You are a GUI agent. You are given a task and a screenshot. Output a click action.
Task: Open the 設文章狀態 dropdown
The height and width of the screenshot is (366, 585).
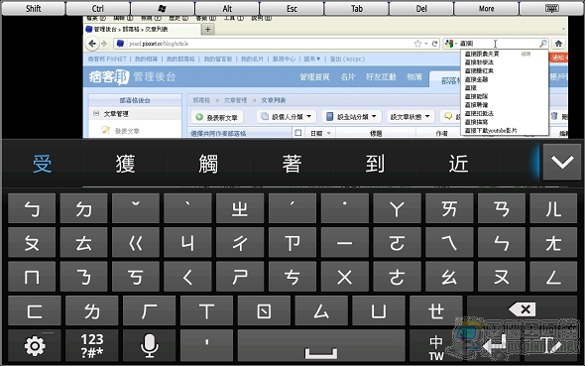pyautogui.click(x=410, y=117)
